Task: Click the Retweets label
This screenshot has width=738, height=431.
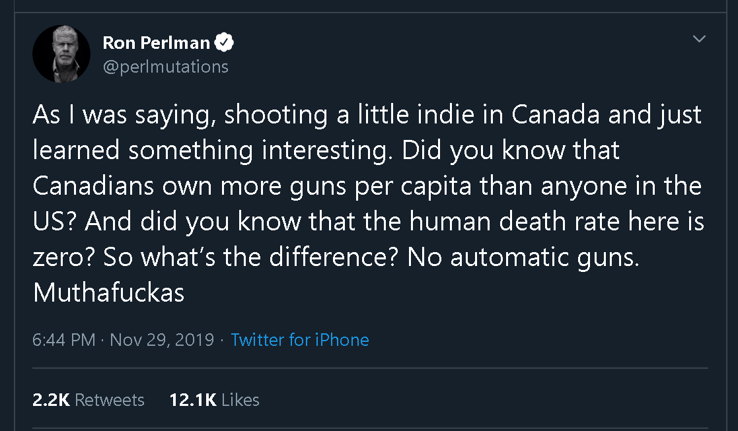Action: point(110,400)
